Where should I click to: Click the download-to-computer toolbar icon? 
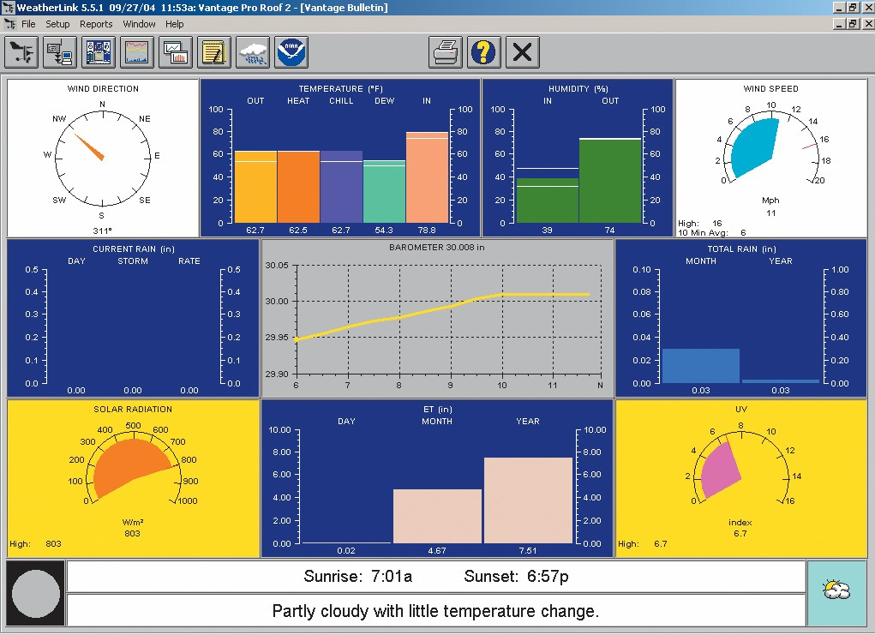pyautogui.click(x=60, y=53)
